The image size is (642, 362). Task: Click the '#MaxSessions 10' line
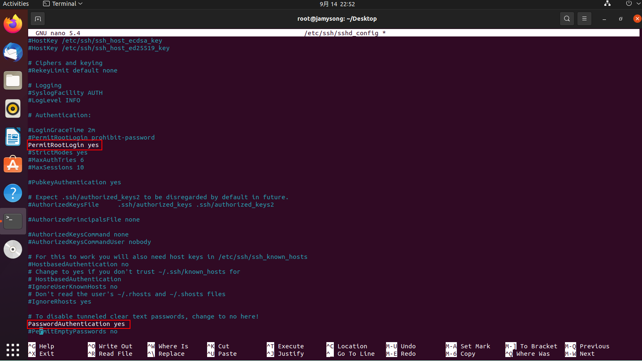tap(56, 167)
